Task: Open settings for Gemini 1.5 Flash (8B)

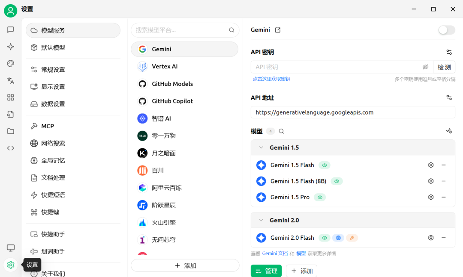Action: (x=431, y=181)
